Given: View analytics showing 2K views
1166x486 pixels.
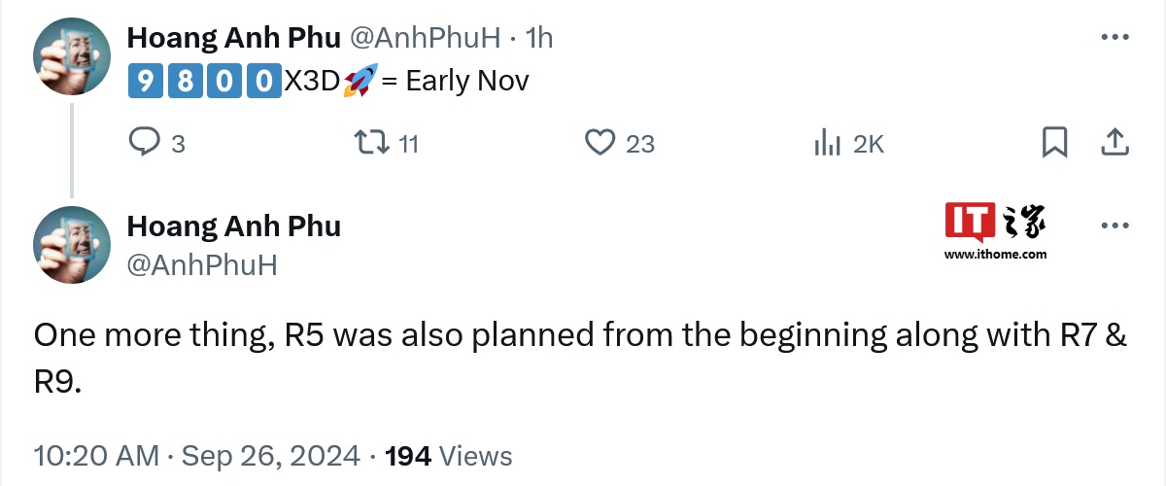Looking at the screenshot, I should (827, 143).
